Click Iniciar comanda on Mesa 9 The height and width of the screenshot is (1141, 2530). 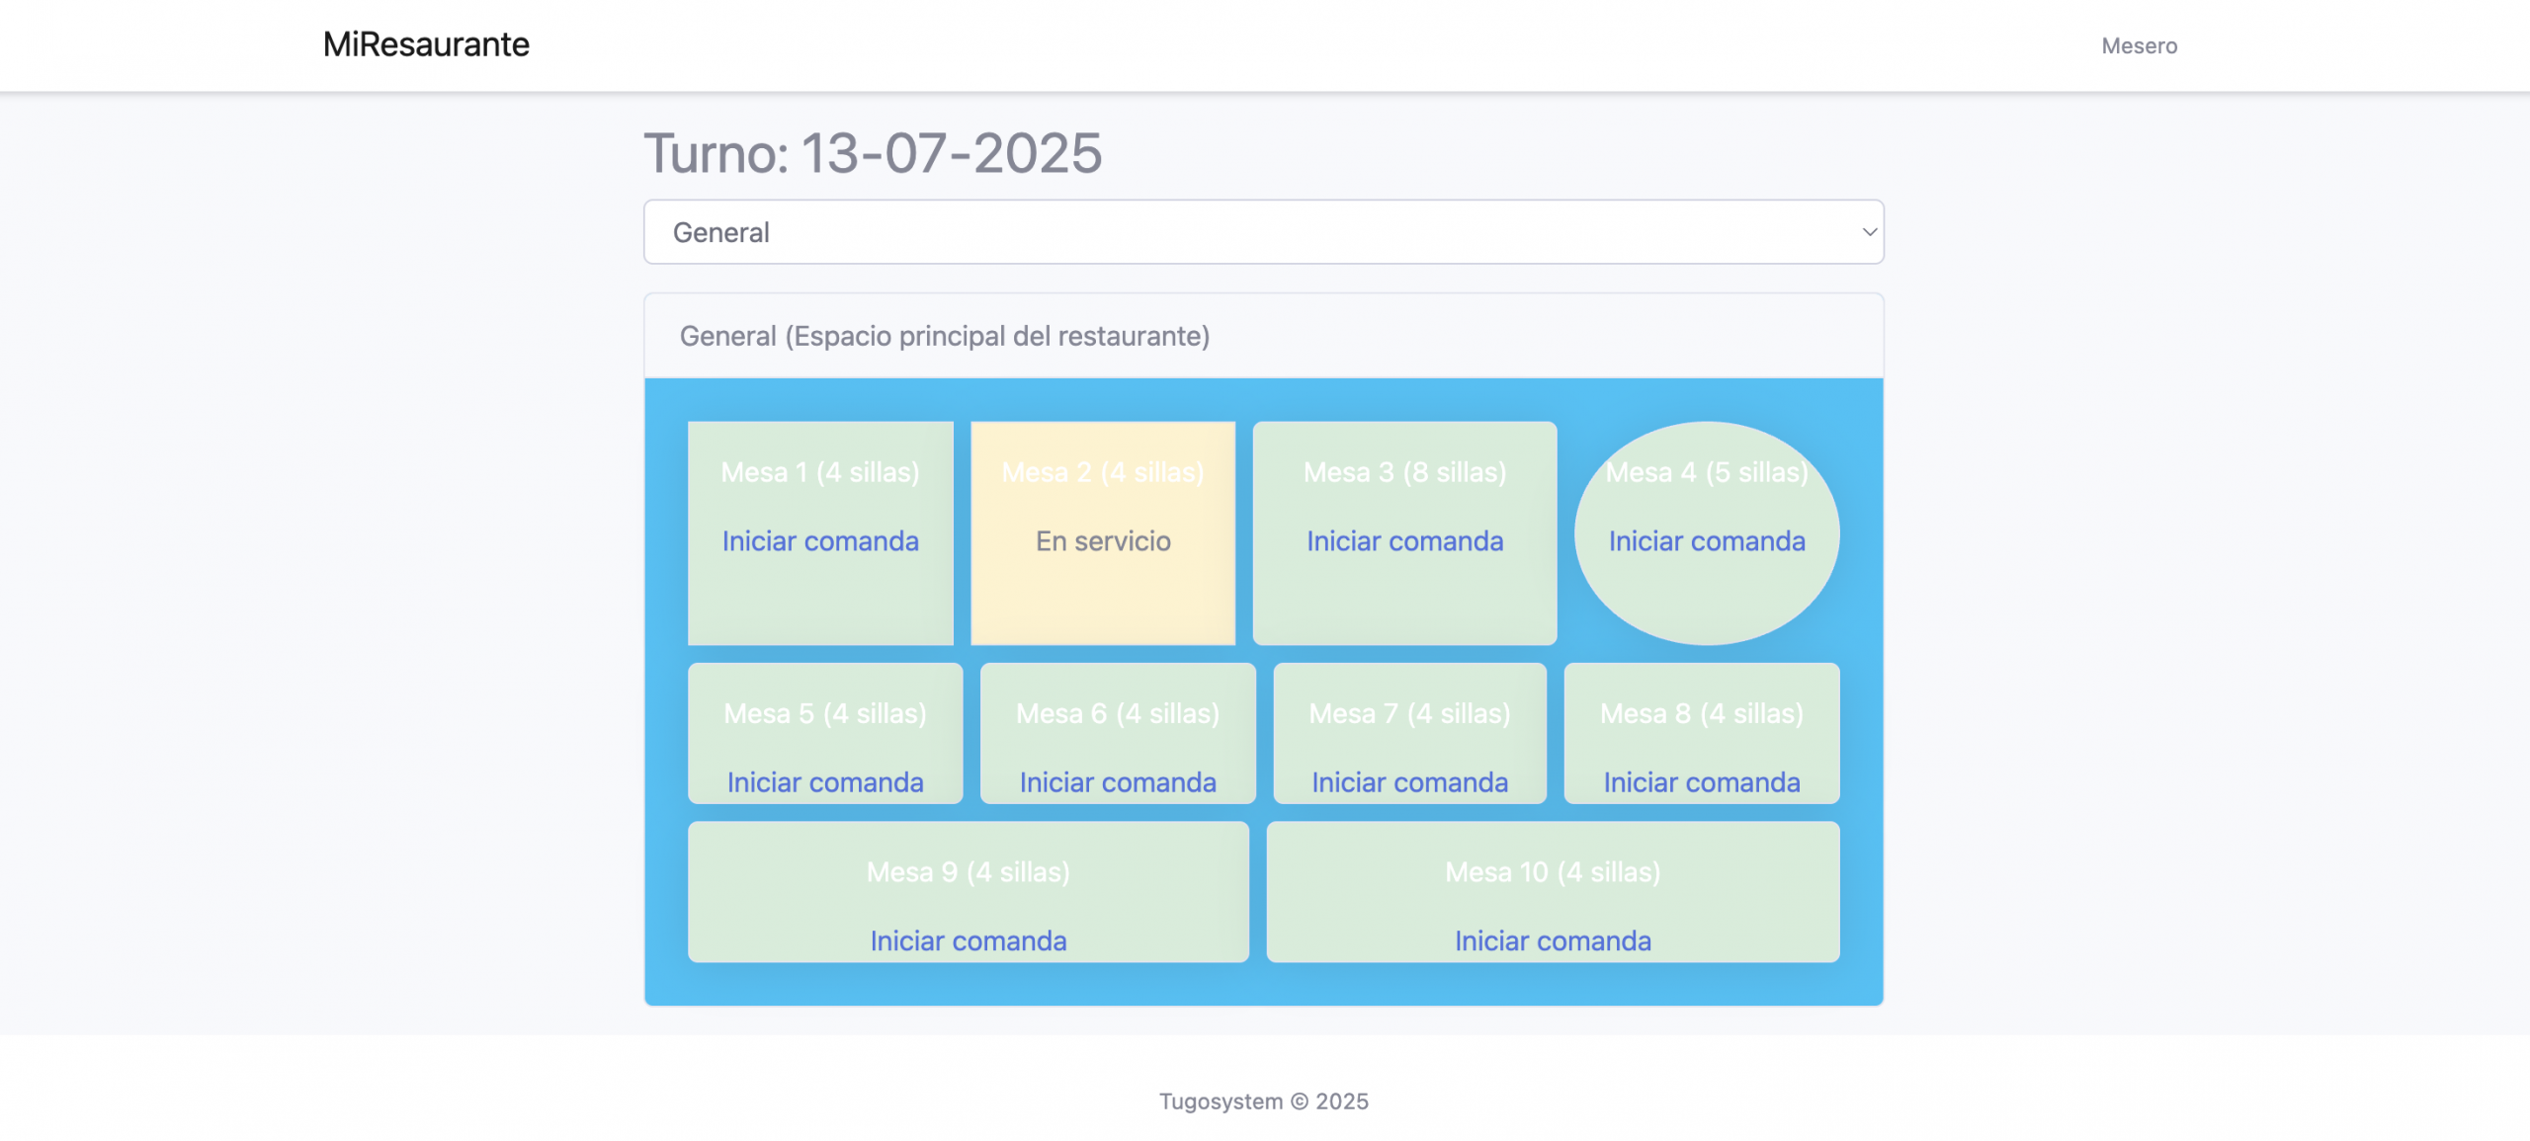pos(968,940)
